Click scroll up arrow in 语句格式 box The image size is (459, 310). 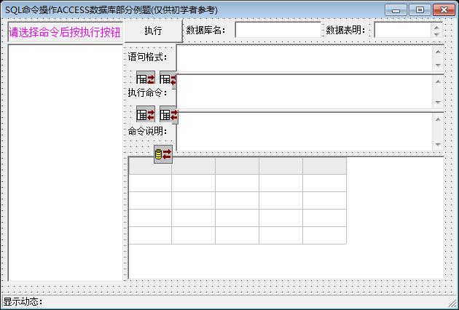click(x=438, y=52)
